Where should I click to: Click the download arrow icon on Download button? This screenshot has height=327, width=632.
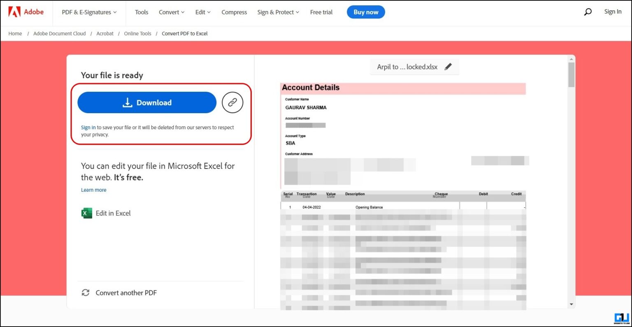tap(128, 102)
